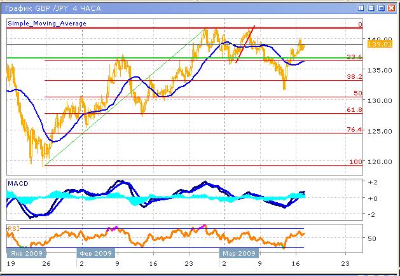This screenshot has width=400, height=276.
Task: Click the Fibonacci 100 level label
Action: click(x=355, y=162)
